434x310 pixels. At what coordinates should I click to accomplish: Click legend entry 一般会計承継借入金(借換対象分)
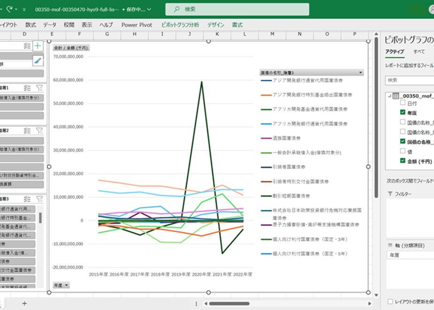click(x=301, y=153)
